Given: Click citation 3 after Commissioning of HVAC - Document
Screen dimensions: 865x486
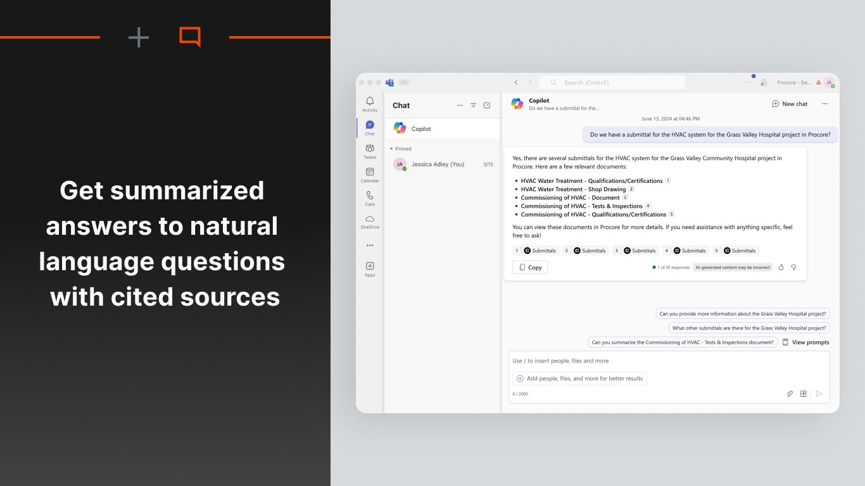Looking at the screenshot, I should [x=625, y=197].
